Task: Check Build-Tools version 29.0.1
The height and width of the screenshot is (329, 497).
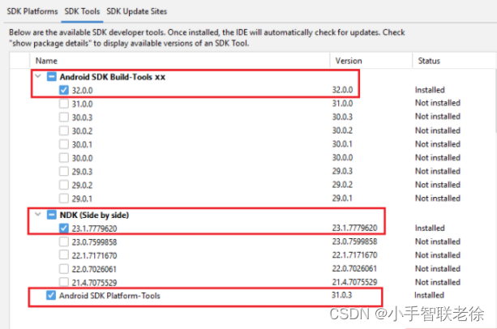Action: coord(64,199)
